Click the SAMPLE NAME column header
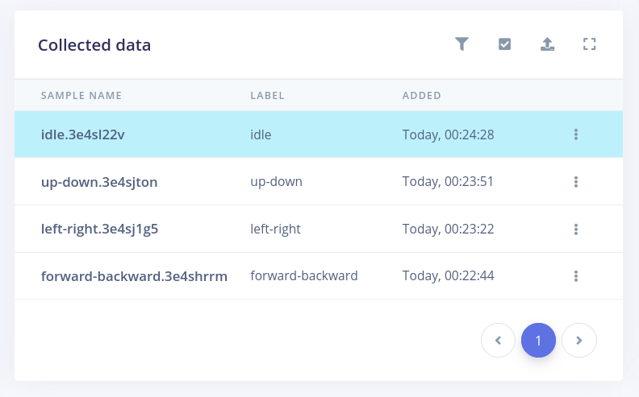The height and width of the screenshot is (397, 639). pyautogui.click(x=81, y=96)
